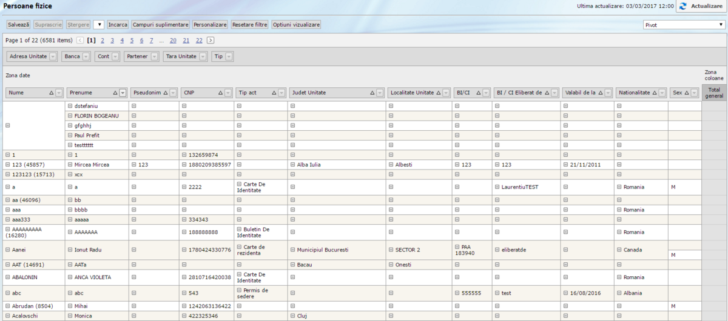This screenshot has width=728, height=321.
Task: Go to the next page arrow
Action: point(211,41)
